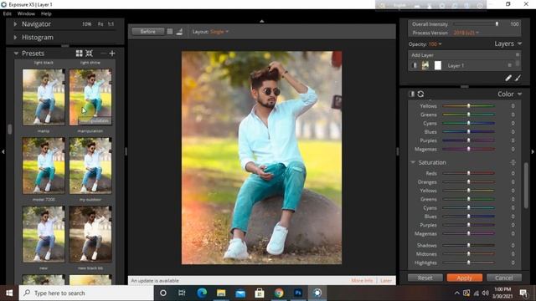Switch presets to small thumbnail grid view
This screenshot has width=536, height=301.
tap(90, 54)
